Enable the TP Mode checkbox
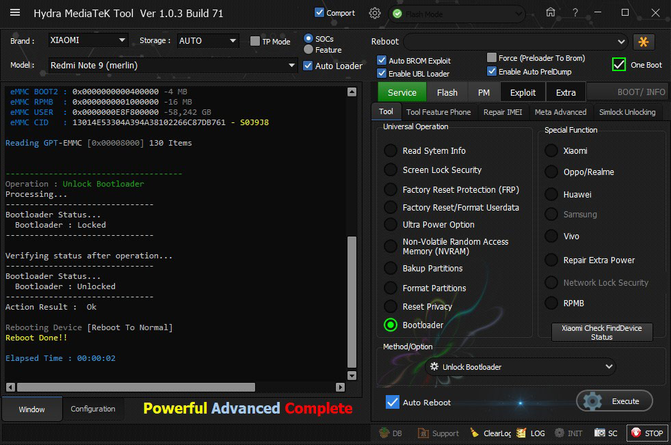 (255, 41)
